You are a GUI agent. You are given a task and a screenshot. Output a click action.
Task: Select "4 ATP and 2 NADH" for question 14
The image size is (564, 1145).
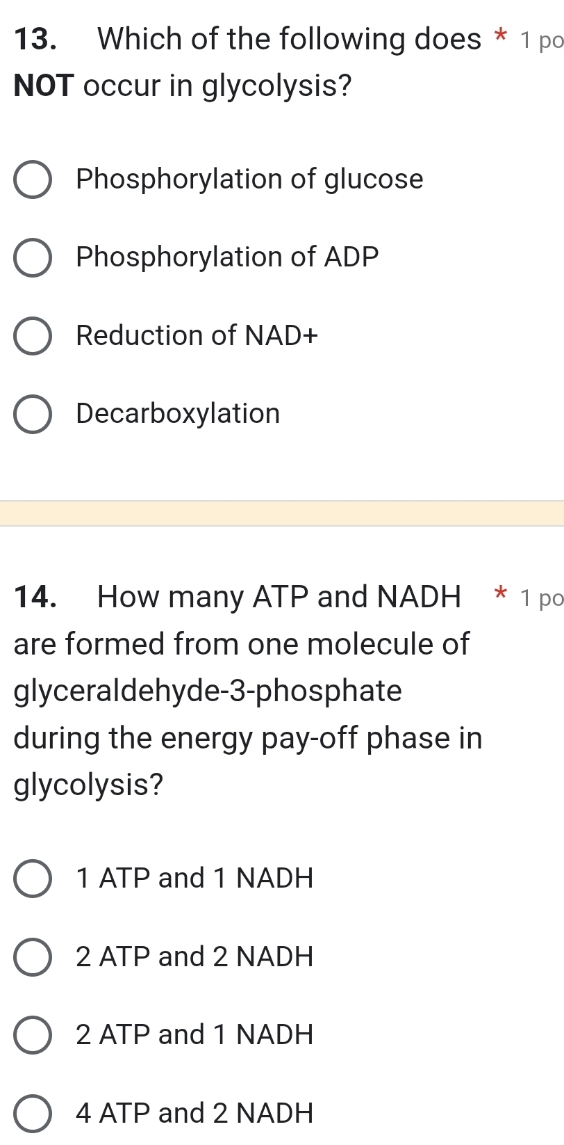click(32, 1113)
